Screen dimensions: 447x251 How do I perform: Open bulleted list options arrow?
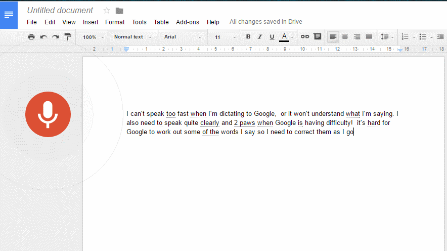coord(431,37)
